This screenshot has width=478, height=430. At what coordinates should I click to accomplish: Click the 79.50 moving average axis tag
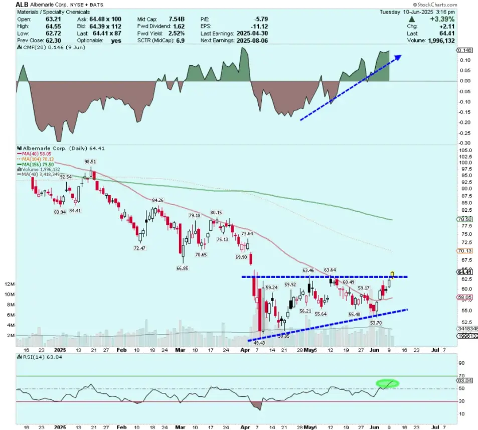click(x=464, y=220)
